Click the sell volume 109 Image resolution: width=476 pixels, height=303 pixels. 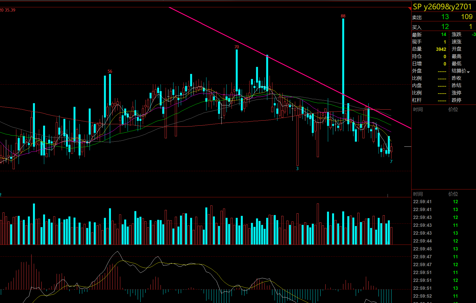tap(467, 17)
